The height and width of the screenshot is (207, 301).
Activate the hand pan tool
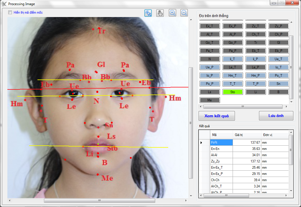(160, 13)
